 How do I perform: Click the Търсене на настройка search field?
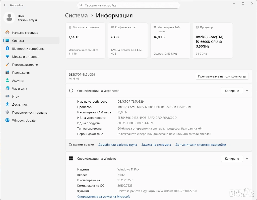[128, 5]
